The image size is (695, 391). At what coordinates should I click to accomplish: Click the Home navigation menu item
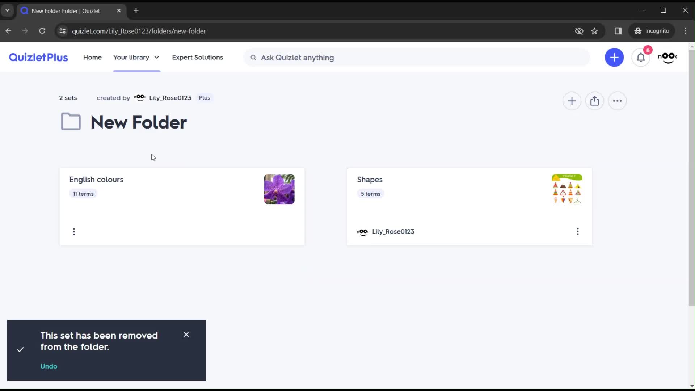92,57
